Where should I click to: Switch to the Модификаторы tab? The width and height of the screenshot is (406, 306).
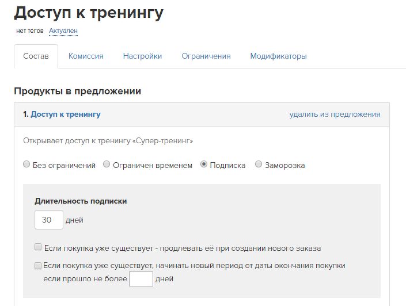(x=278, y=56)
